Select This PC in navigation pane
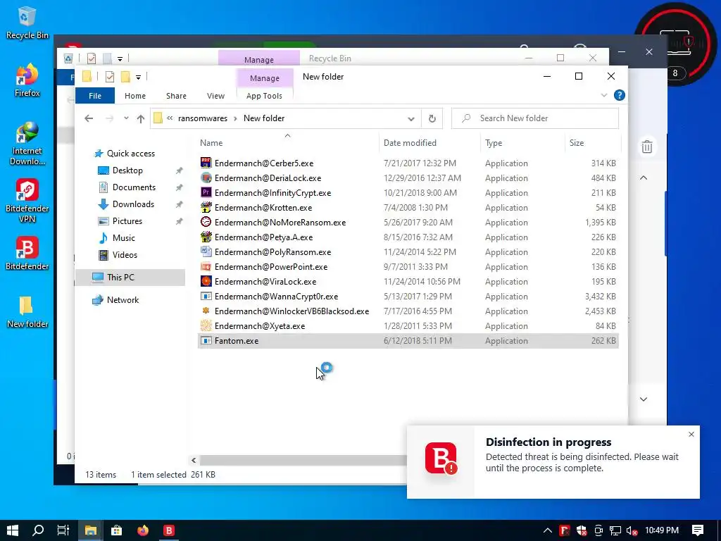The image size is (721, 541). pos(130,278)
